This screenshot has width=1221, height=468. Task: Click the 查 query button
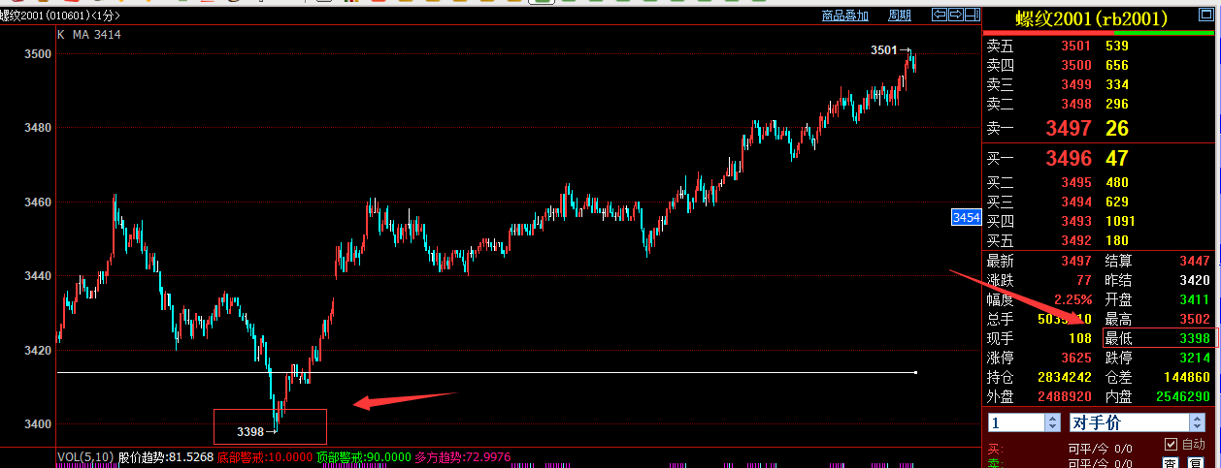point(1171,463)
